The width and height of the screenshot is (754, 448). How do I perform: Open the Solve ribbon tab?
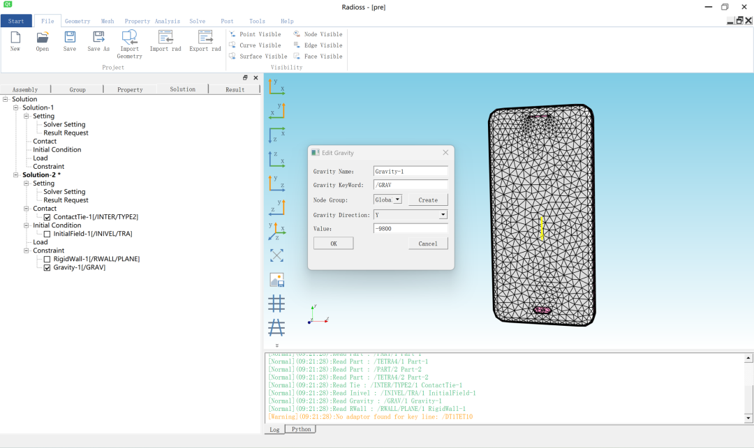[x=197, y=21]
